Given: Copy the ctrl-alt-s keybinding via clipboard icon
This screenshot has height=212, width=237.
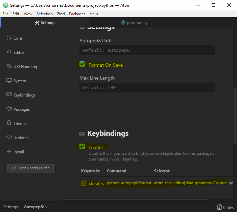Looking at the screenshot, I should (x=84, y=183).
